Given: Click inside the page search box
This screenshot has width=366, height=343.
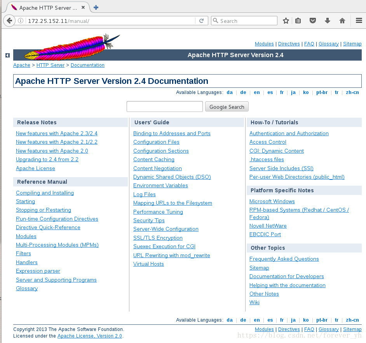Looking at the screenshot, I should coord(164,106).
